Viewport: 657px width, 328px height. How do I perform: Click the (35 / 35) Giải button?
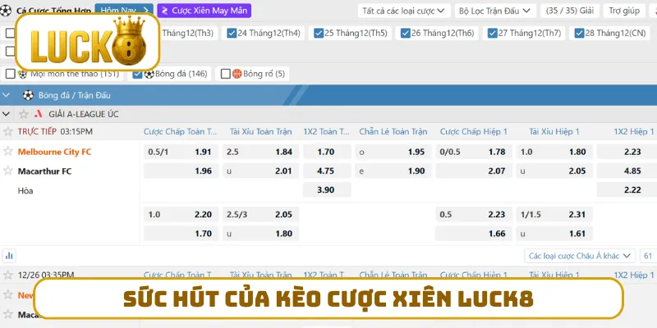click(570, 11)
